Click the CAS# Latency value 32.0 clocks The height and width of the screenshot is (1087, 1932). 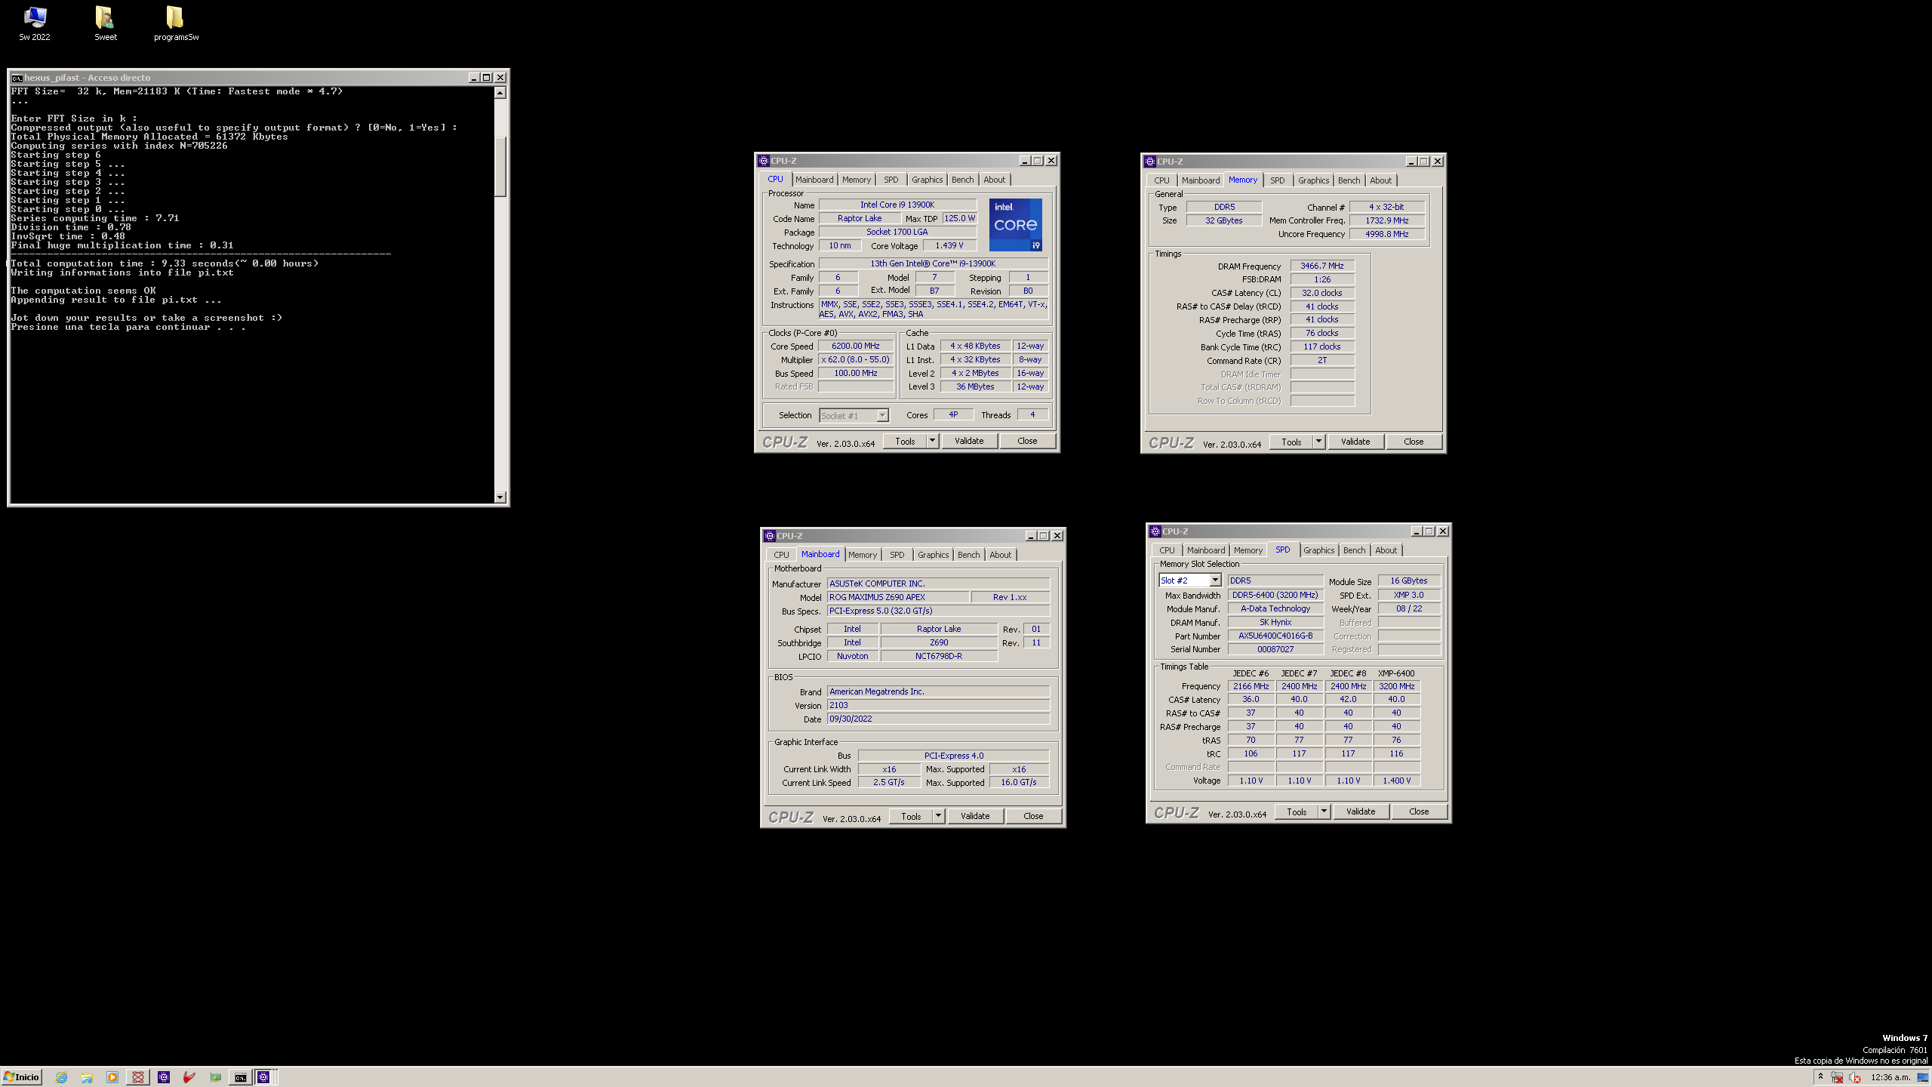click(1322, 293)
